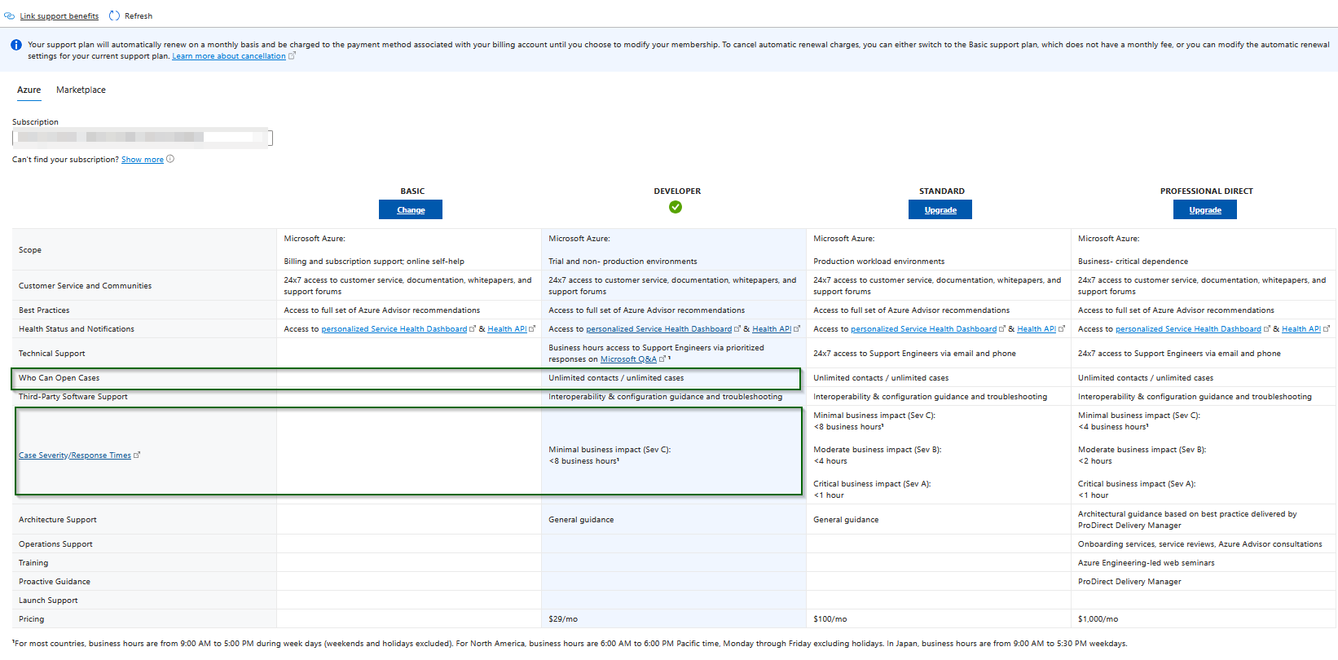Screen dimensions: 1338x660
Task: Click the Technical Support row label
Action: point(52,354)
